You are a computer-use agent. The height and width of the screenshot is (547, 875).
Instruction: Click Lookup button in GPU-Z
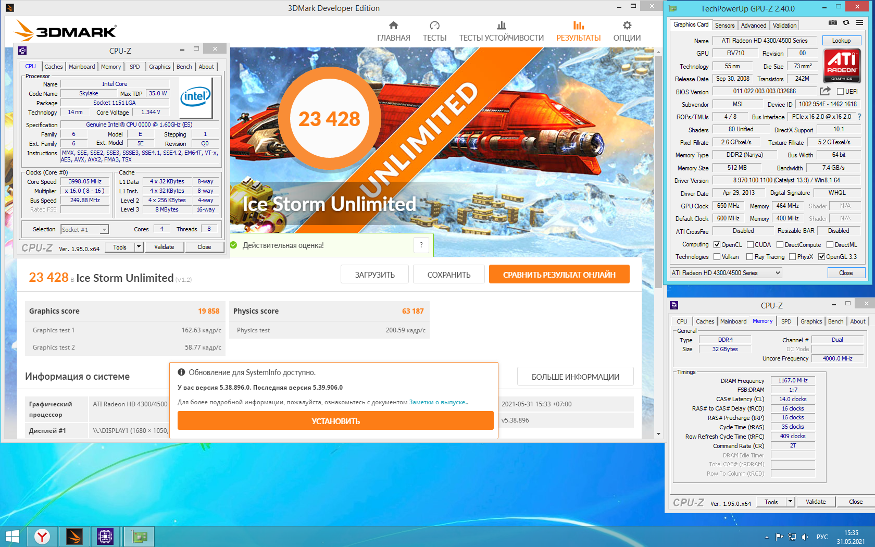[x=841, y=41]
